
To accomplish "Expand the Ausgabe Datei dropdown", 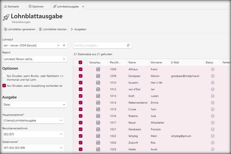I will [x=64, y=104].
